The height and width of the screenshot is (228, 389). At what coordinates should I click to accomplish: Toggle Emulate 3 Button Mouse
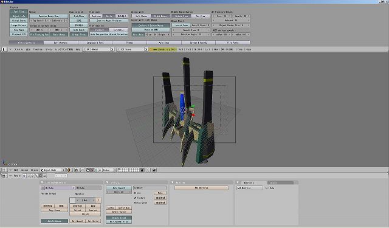[x=151, y=26]
